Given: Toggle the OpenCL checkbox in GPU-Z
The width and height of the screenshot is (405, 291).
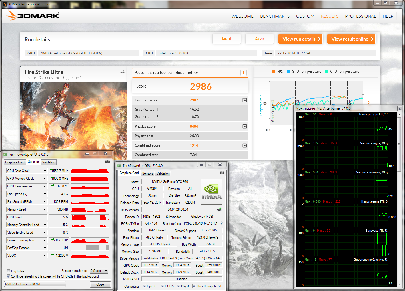Looking at the screenshot, I should point(144,286).
